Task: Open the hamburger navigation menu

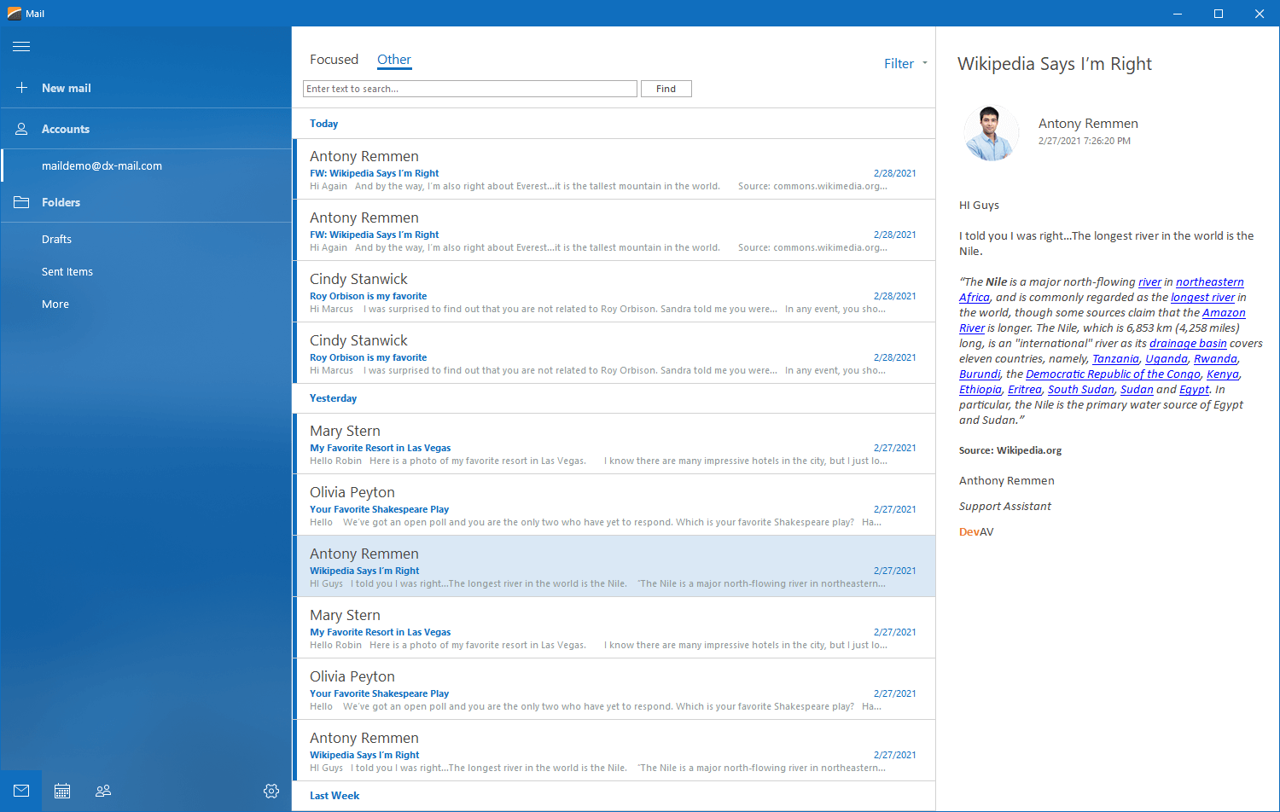Action: [x=21, y=47]
